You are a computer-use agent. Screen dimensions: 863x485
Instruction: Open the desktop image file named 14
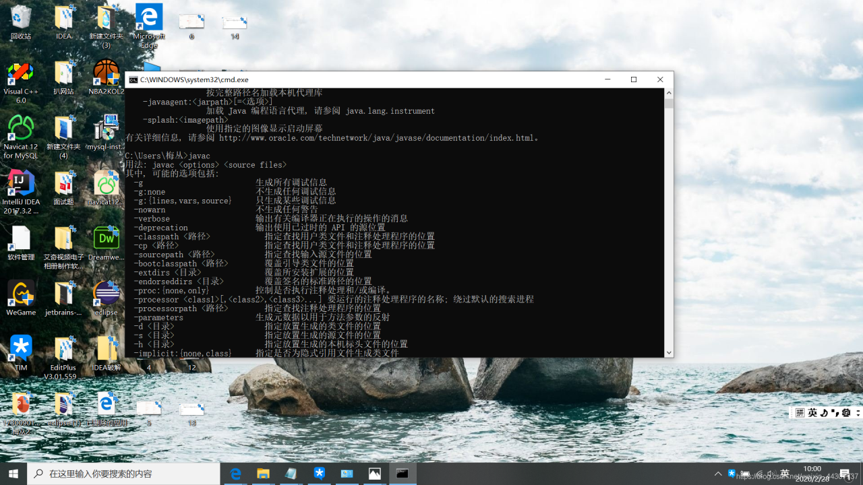click(x=235, y=26)
